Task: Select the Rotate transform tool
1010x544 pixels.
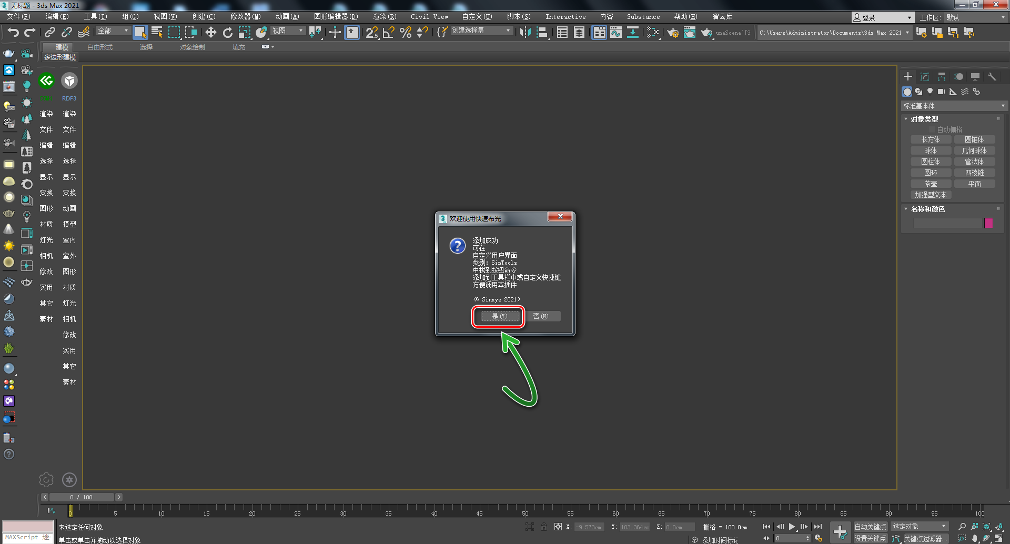Action: pyautogui.click(x=227, y=33)
